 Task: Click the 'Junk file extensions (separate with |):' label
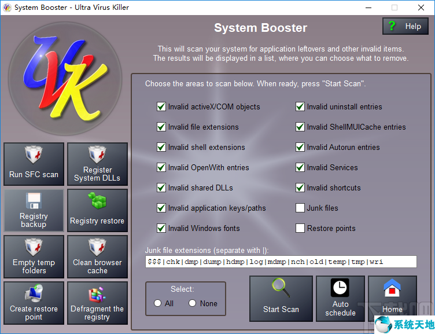point(207,250)
